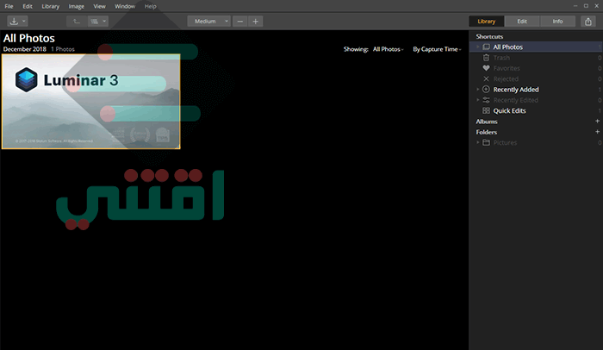Open the Rejected shortcut

coord(506,79)
